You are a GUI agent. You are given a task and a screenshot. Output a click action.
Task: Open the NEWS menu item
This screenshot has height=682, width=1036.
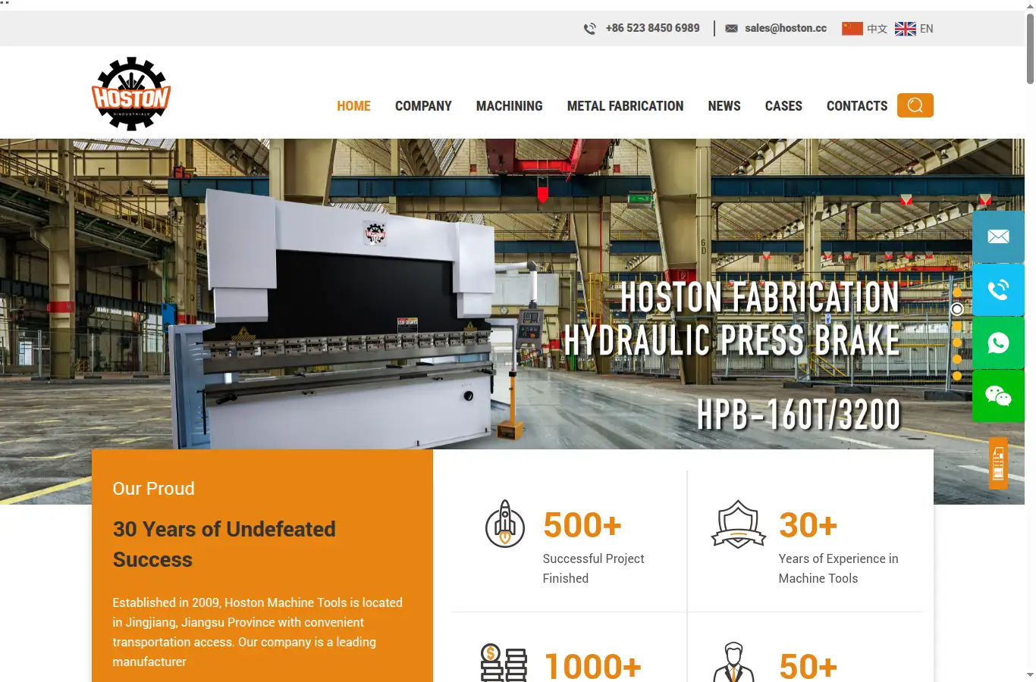[724, 106]
